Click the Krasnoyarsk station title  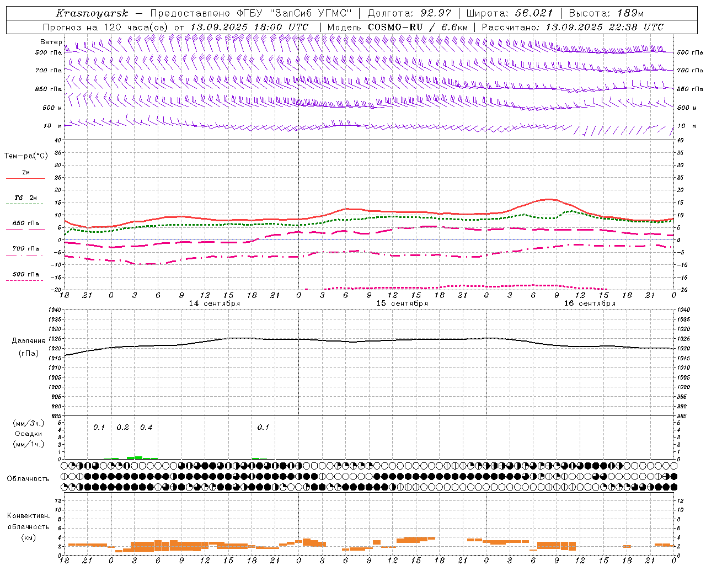92,13
